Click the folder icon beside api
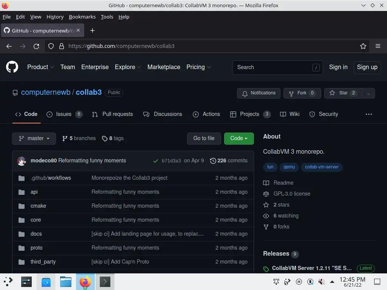Screen dimensions: 387x290 22,192
